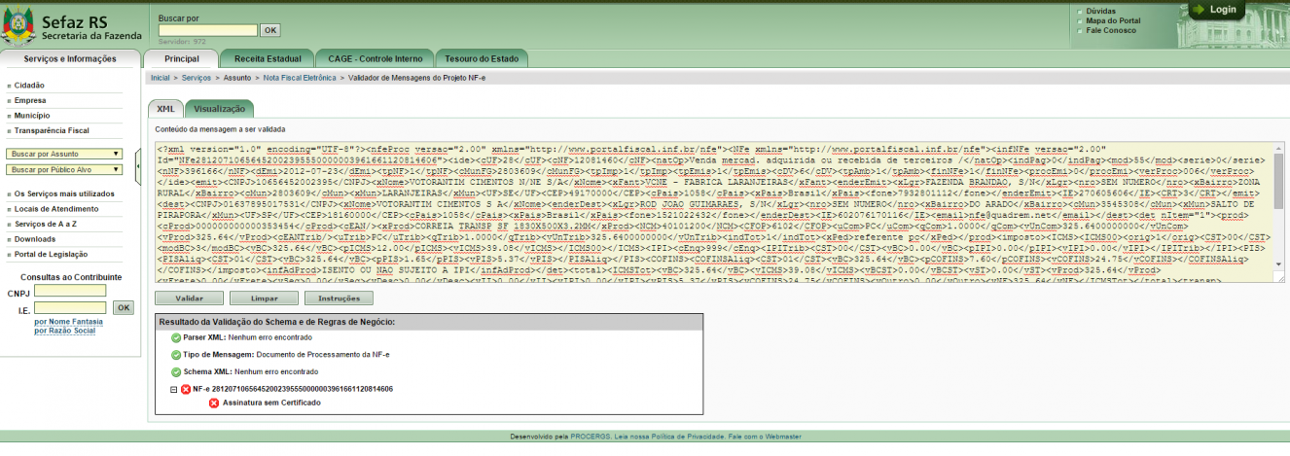Click the green check icon beside Tipo de Mensagem
Viewport: 1290px width, 456px height.
coord(176,355)
